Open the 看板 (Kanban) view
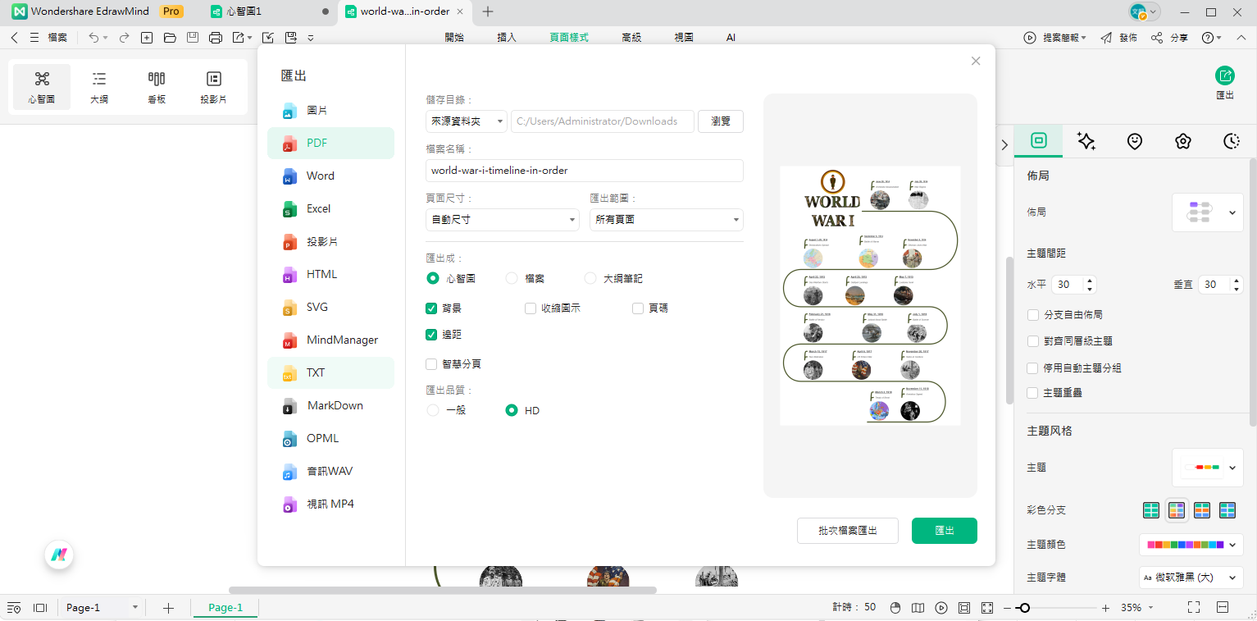This screenshot has width=1257, height=621. click(156, 85)
